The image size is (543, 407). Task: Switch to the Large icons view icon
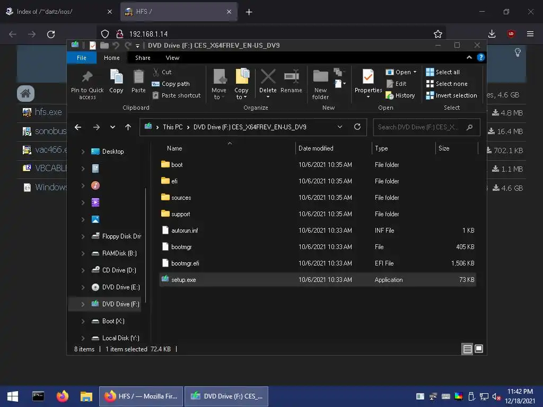tap(479, 349)
